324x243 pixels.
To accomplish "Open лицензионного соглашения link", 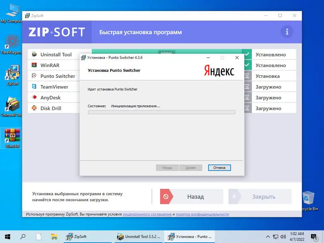I will click(147, 214).
